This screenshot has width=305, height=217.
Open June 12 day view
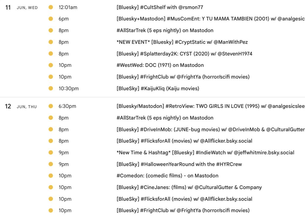[x=8, y=106]
